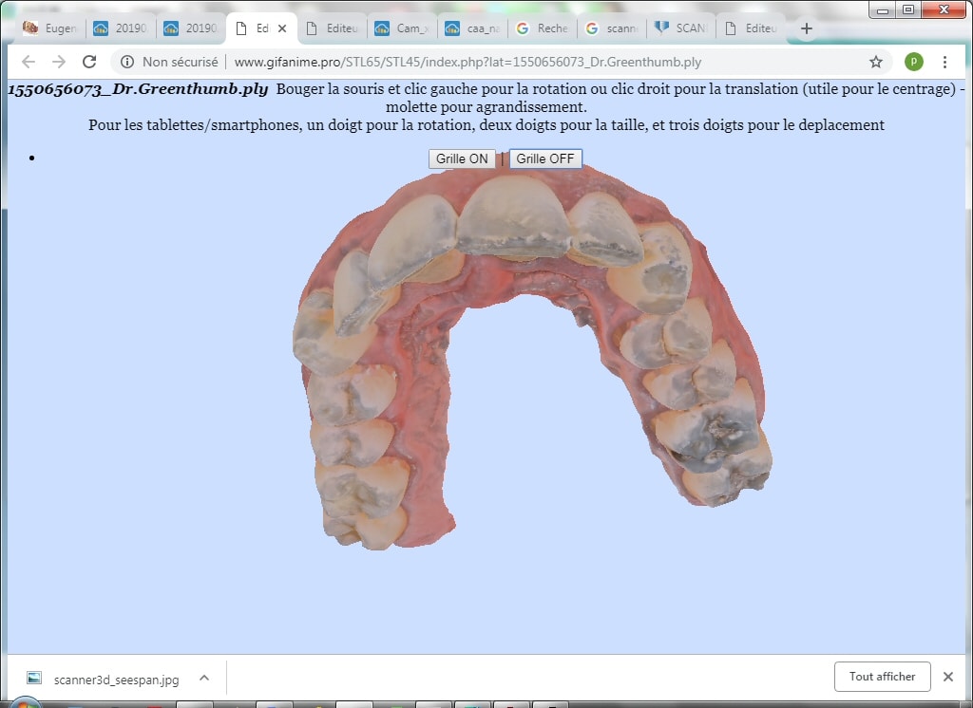Switch to the Cam_ tab

coord(401,28)
